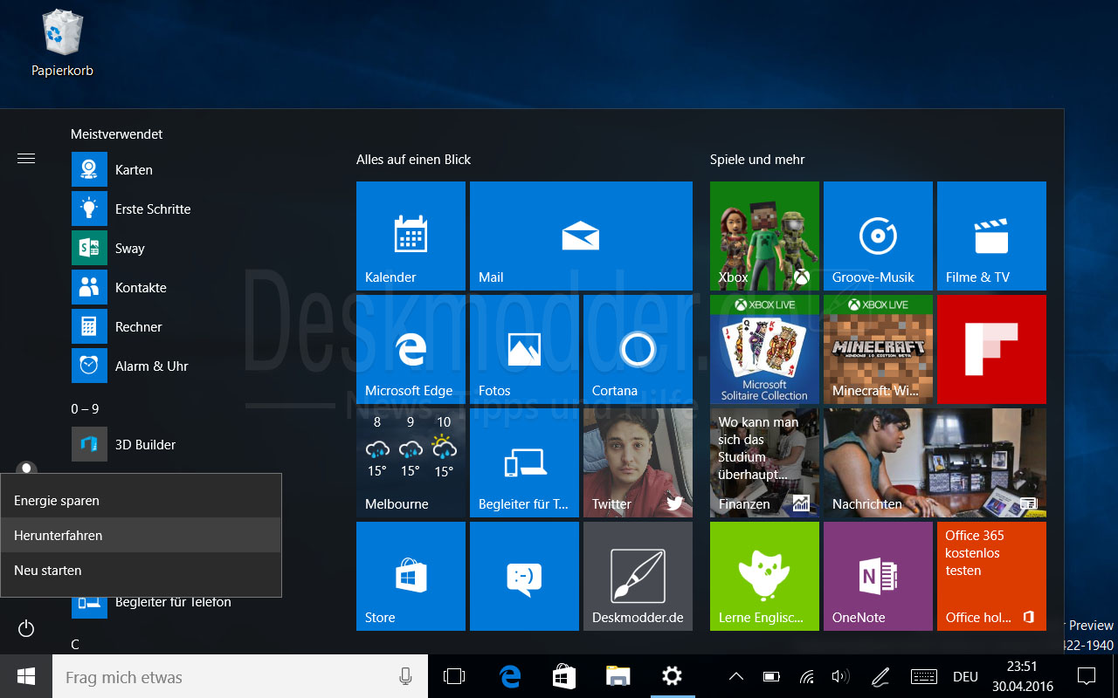
Task: Open the Cortana tile
Action: (x=638, y=349)
